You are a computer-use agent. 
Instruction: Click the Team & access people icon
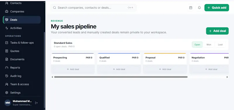coord(6,84)
